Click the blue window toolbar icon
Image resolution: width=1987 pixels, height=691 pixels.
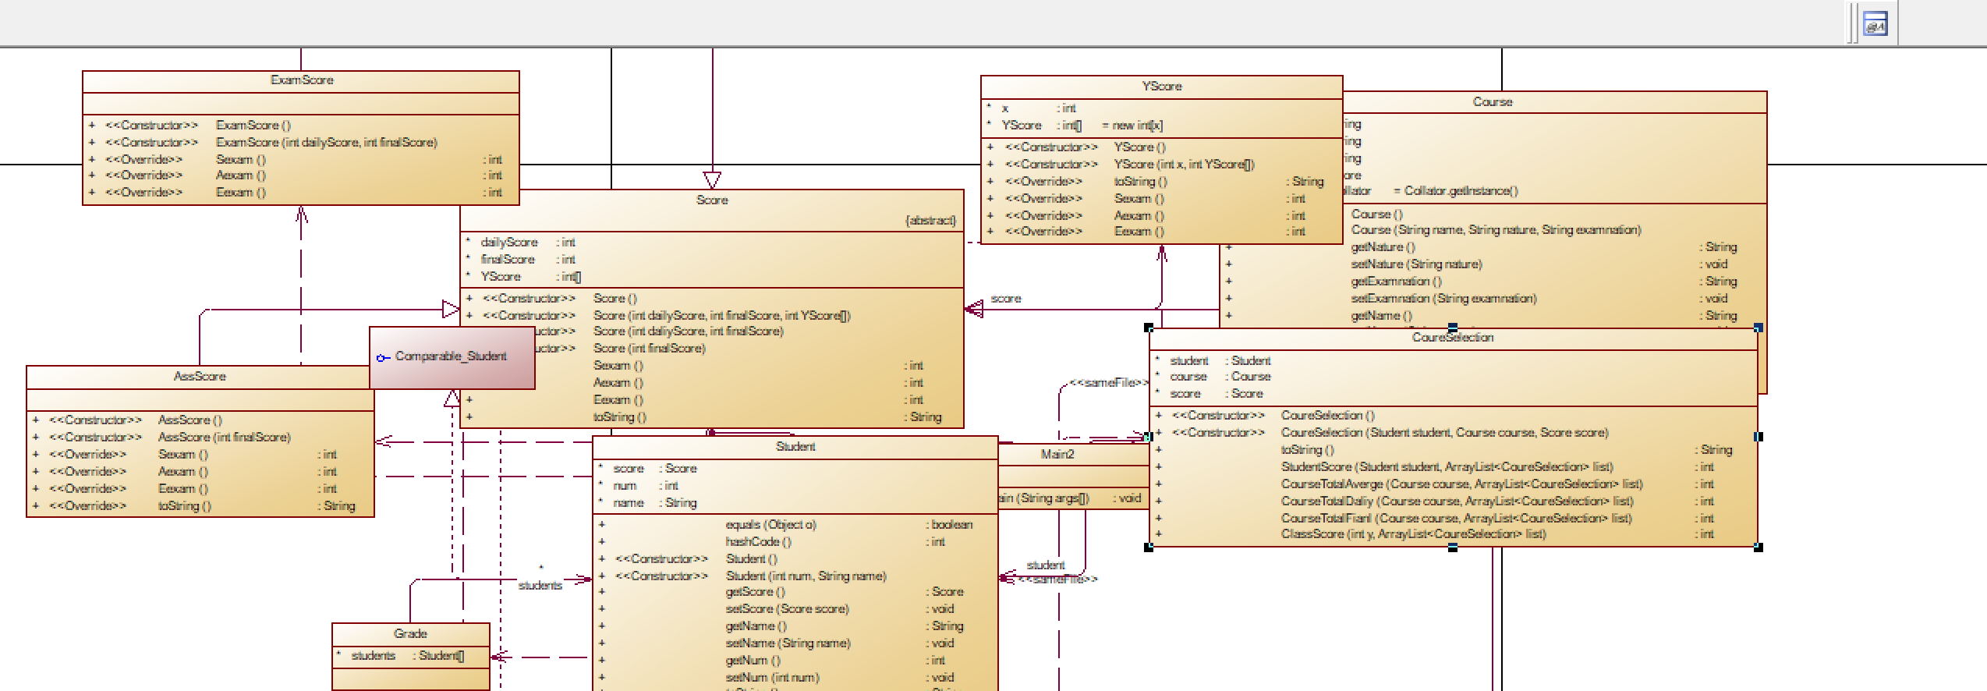[1875, 24]
